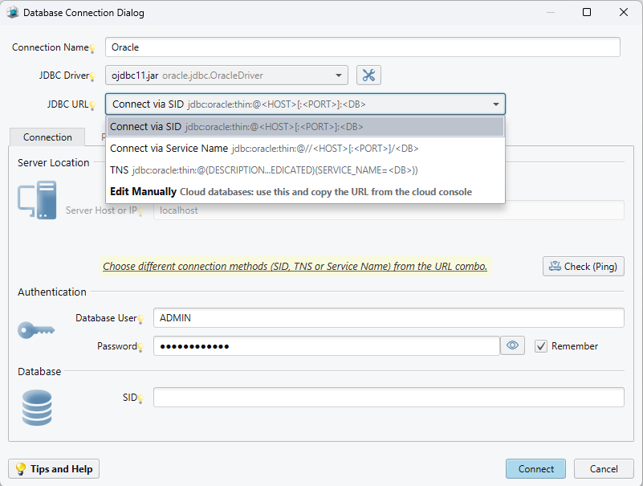The width and height of the screenshot is (643, 486).
Task: Click the Password input field
Action: (x=327, y=345)
